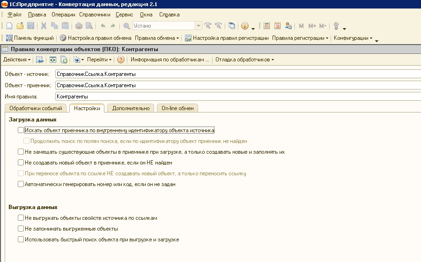Screen dimensions: 421x262
Task: Click the Print icon
Action: point(79,26)
